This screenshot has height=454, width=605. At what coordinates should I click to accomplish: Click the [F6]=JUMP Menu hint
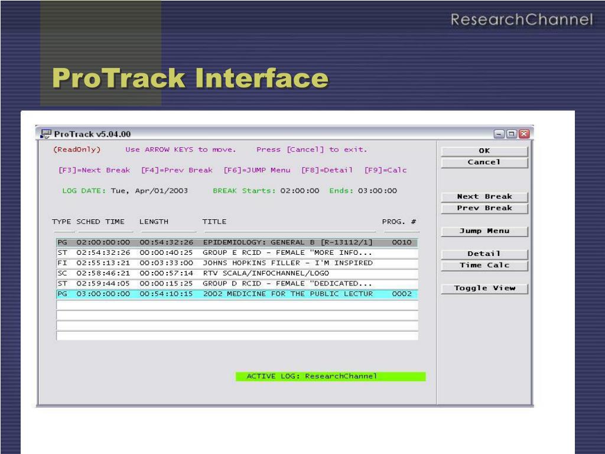257,170
